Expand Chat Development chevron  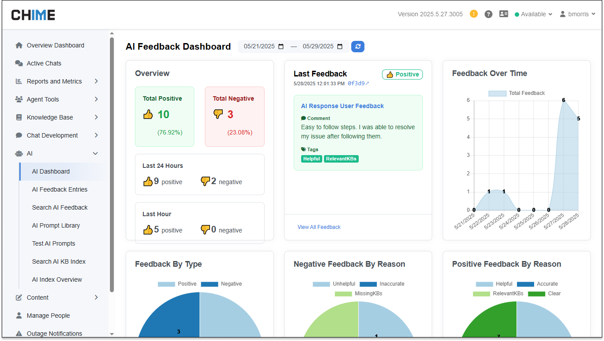point(96,135)
